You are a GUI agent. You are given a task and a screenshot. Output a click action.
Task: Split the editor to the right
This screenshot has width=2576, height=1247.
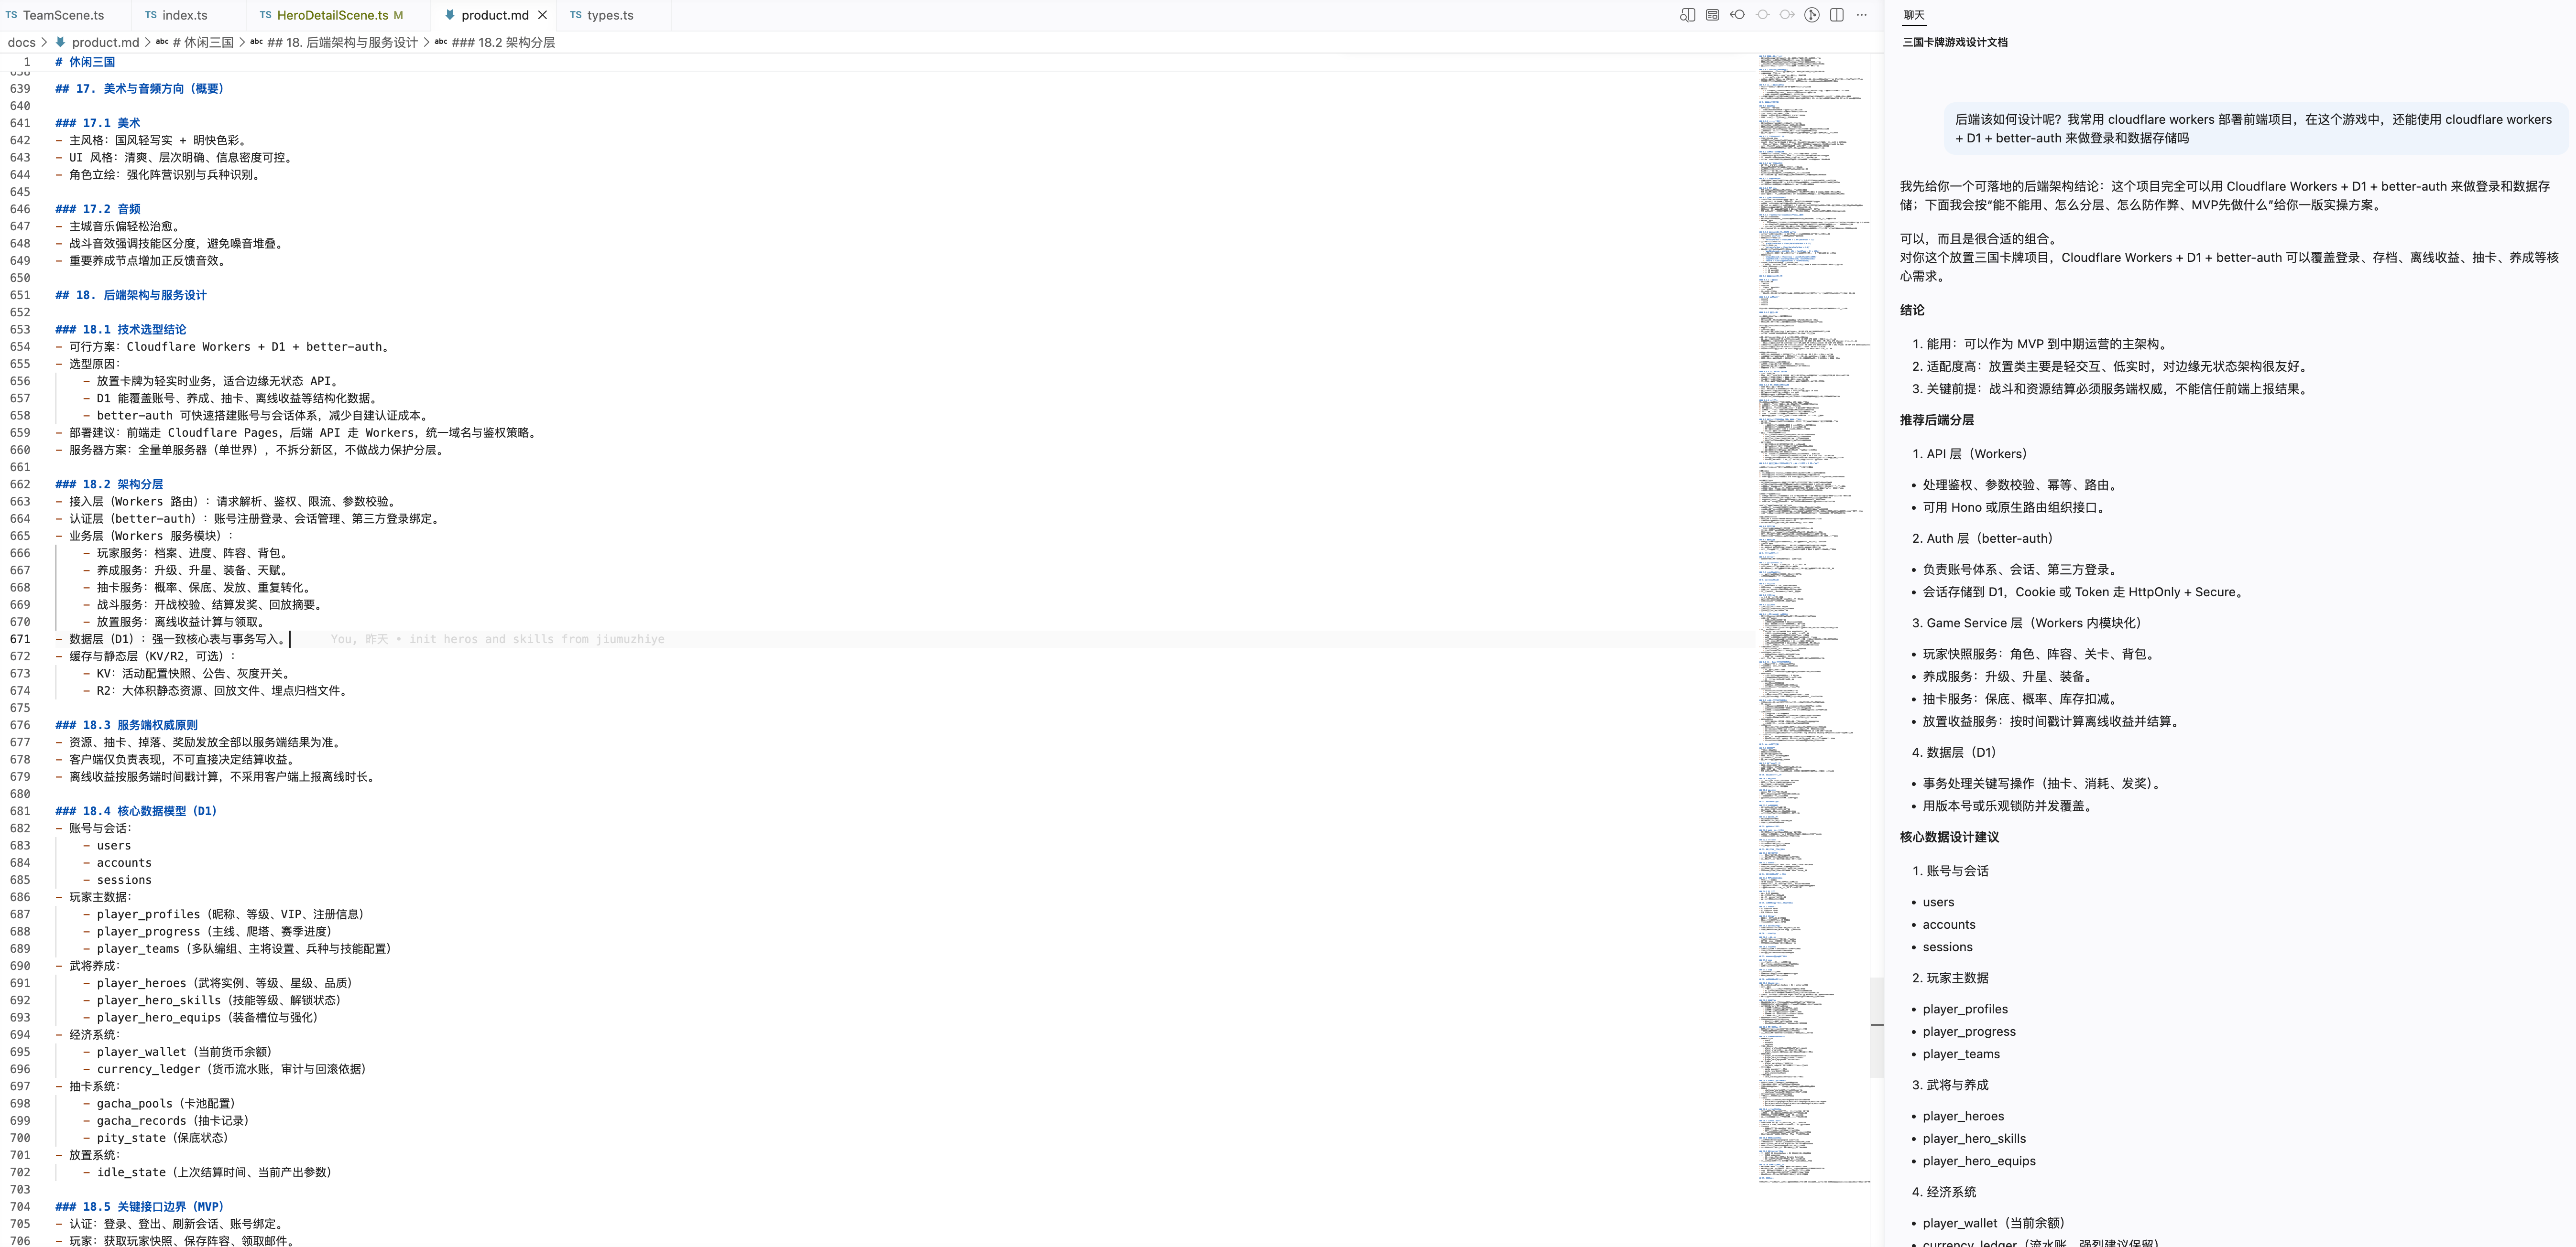[1837, 15]
